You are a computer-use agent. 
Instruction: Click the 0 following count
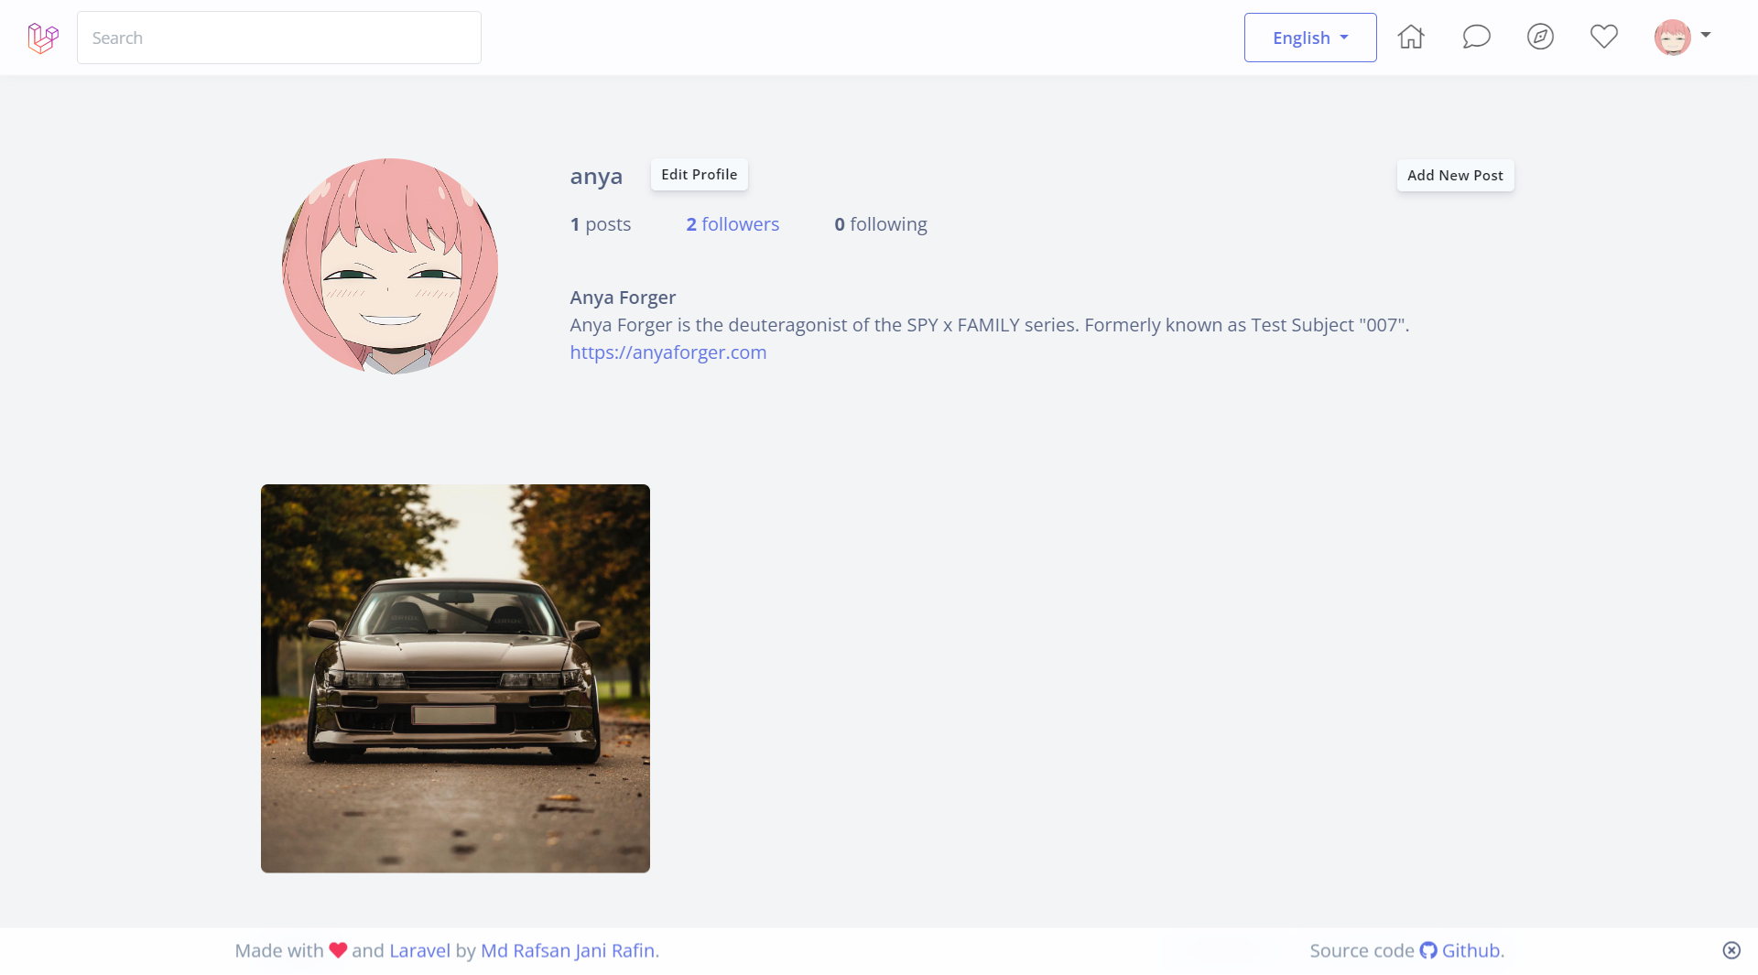point(880,224)
